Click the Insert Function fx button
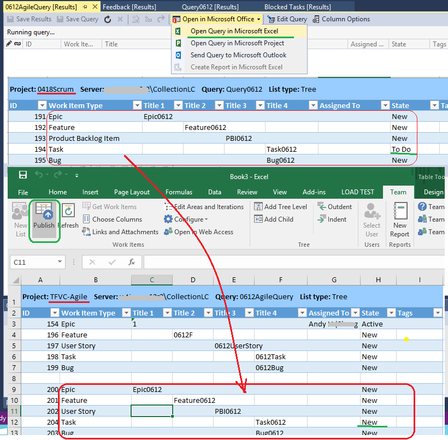The width and height of the screenshot is (448, 440). tap(132, 262)
